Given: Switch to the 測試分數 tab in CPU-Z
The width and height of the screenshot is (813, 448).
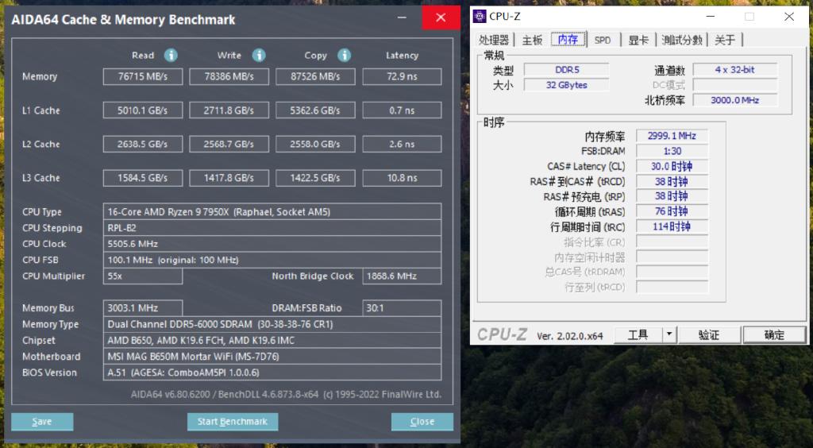Looking at the screenshot, I should [682, 40].
